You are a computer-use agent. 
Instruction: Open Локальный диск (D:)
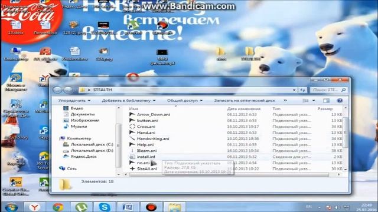[x=92, y=151]
